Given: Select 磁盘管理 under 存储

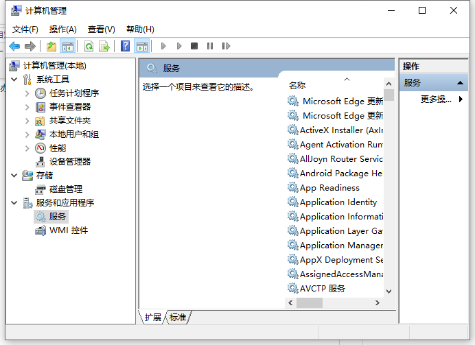Looking at the screenshot, I should 65,189.
